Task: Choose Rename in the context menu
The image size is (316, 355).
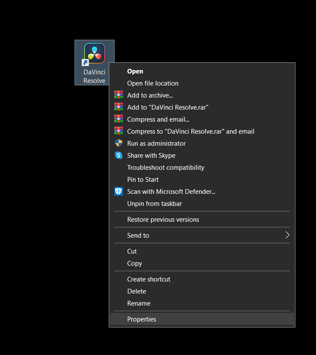Action: [202, 303]
